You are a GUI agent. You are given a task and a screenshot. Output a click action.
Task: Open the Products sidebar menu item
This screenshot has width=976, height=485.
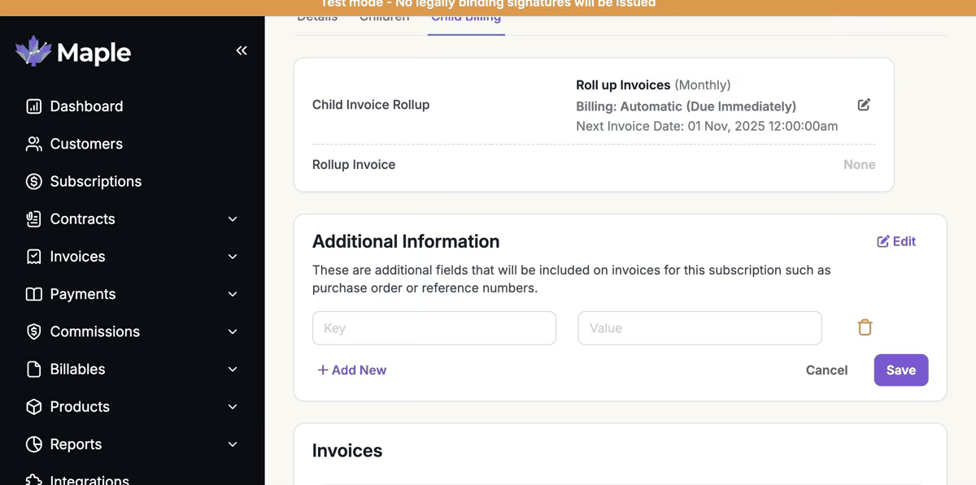tap(80, 406)
